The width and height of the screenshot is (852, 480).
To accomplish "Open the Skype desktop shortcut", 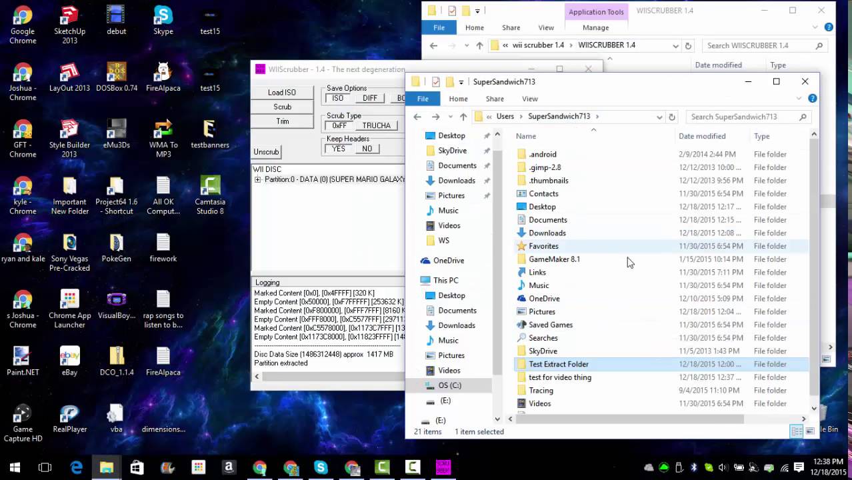I will pos(163,20).
